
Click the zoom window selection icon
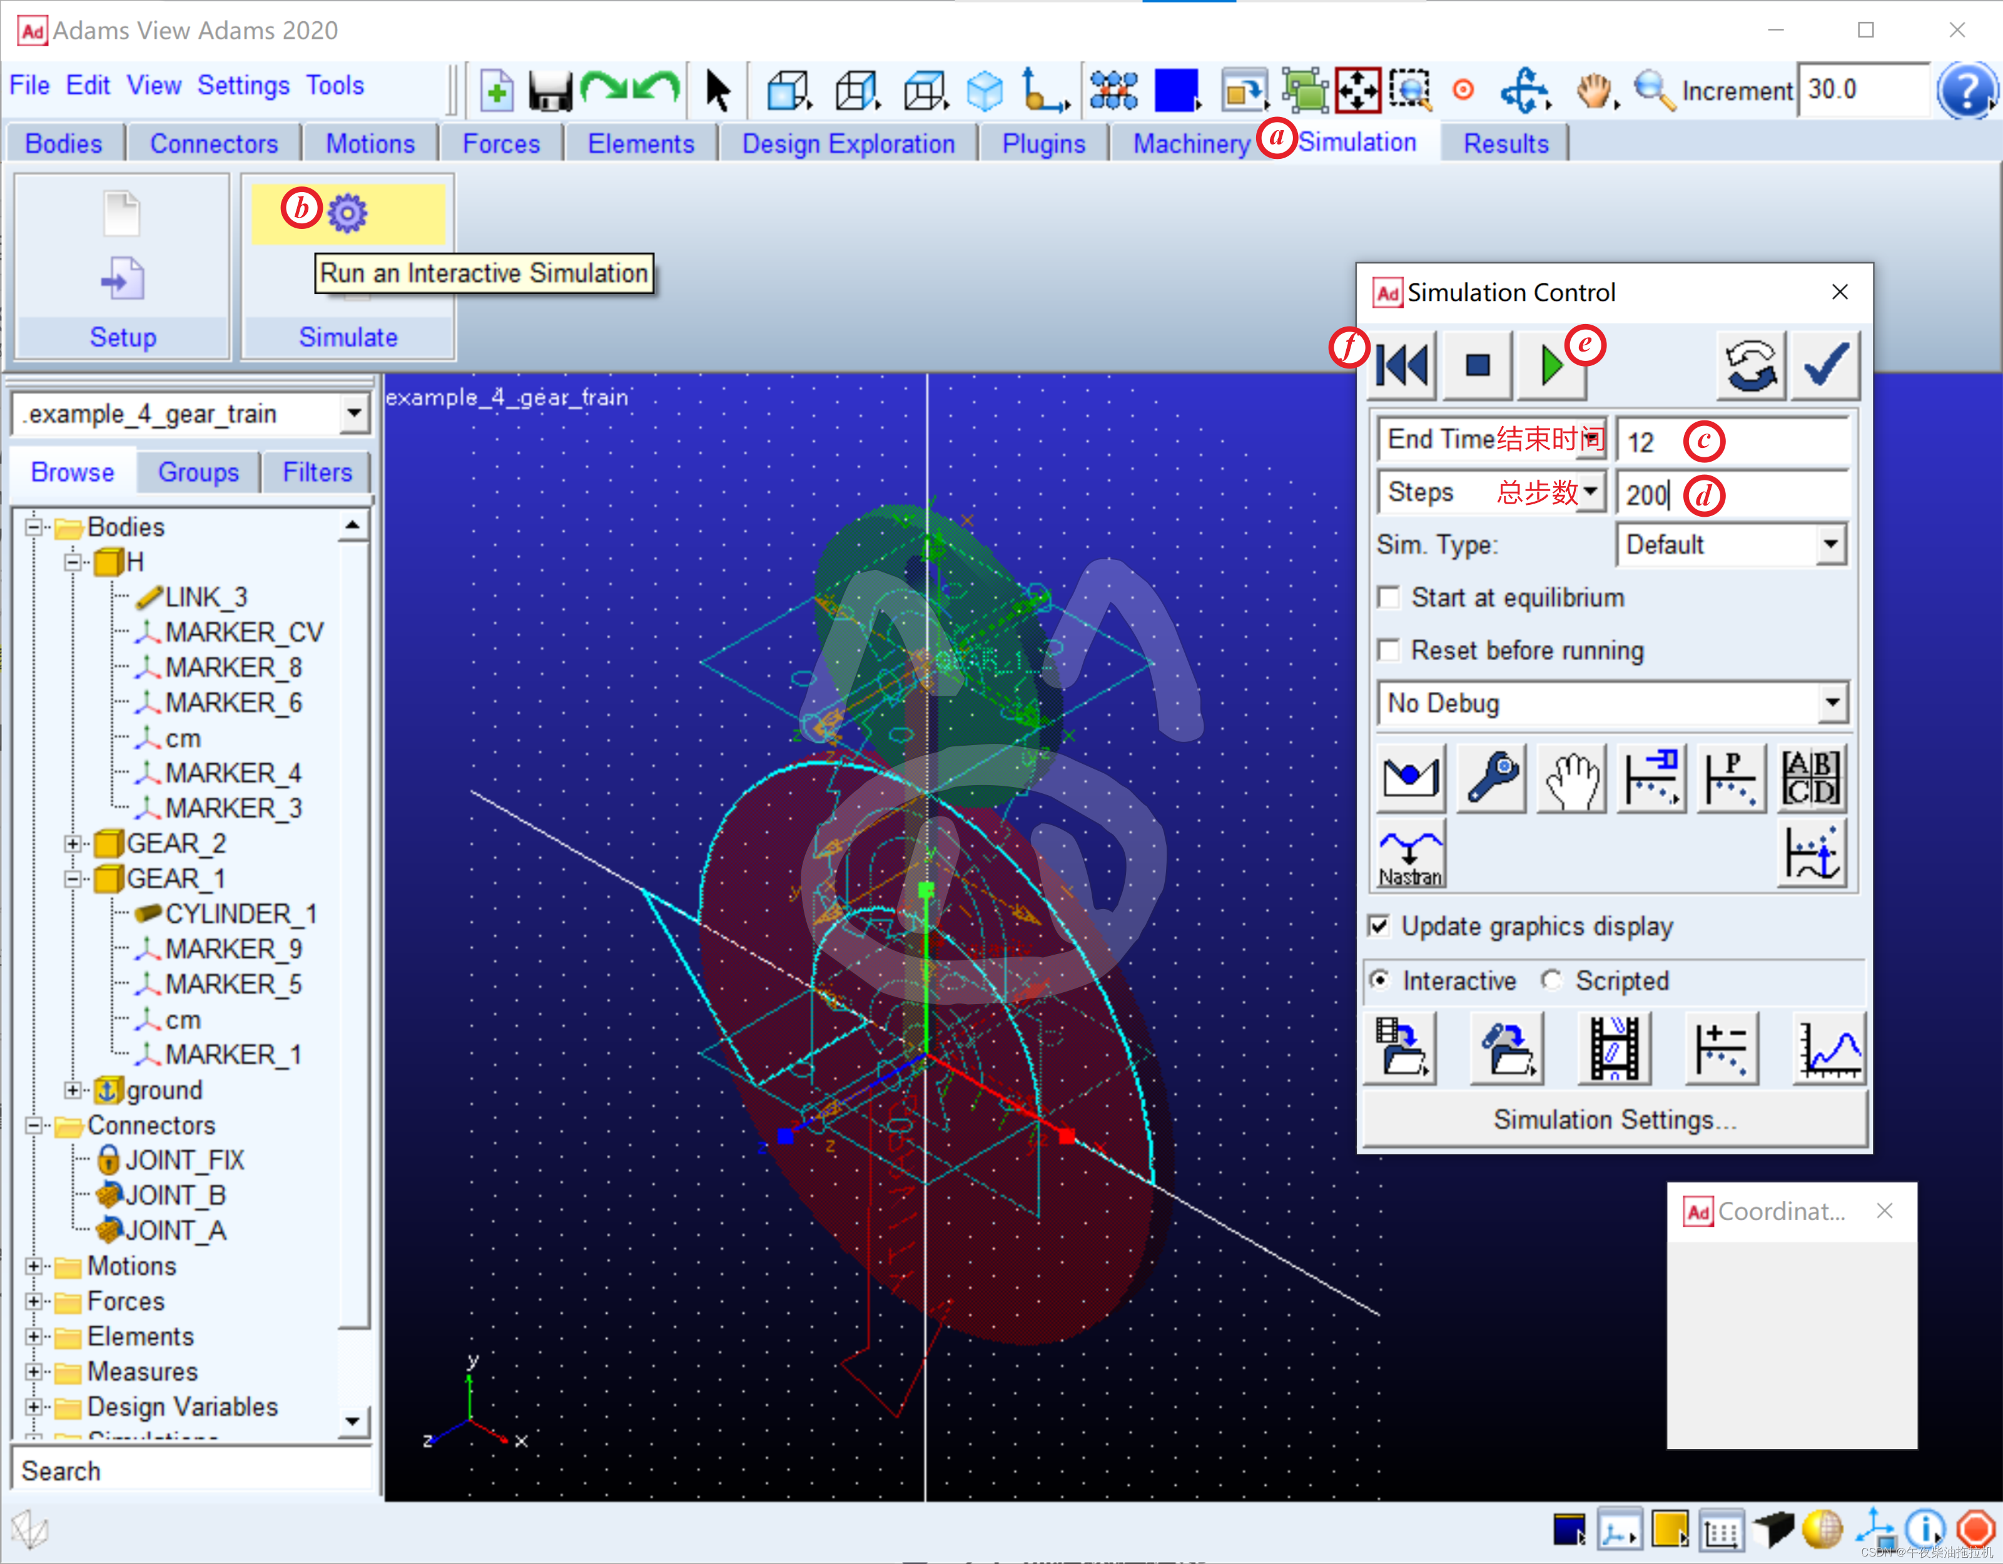pos(1411,90)
